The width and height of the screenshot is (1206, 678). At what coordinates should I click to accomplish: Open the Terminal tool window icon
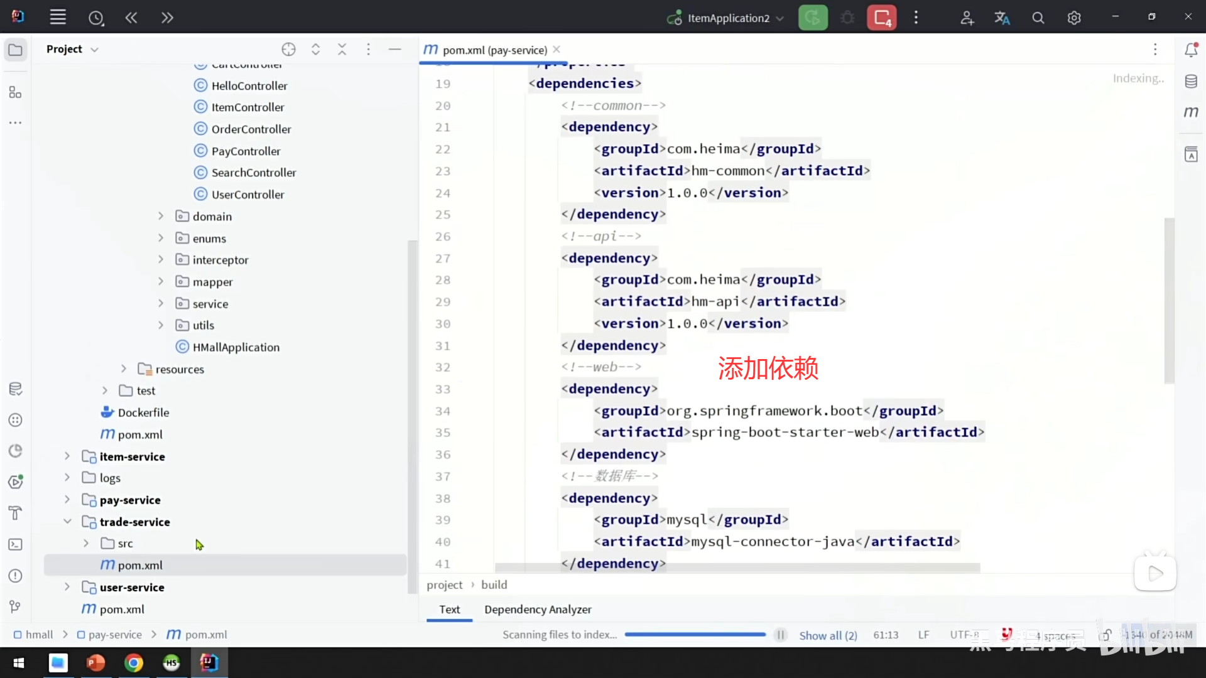(x=16, y=544)
